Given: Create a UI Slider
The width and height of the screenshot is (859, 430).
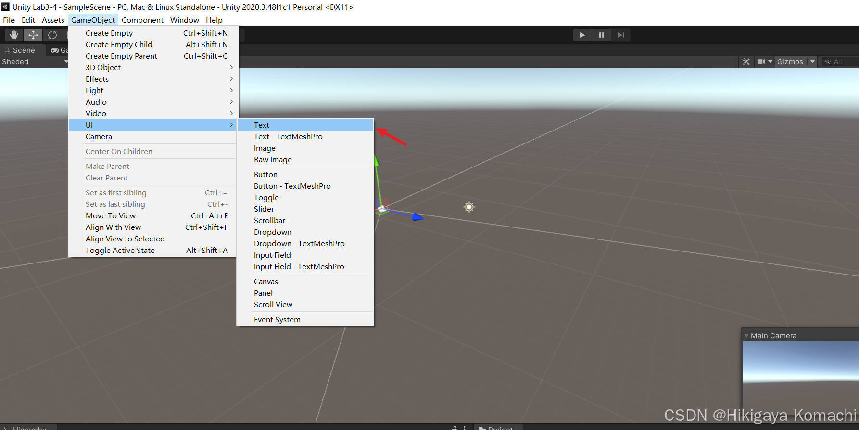Looking at the screenshot, I should point(305,209).
